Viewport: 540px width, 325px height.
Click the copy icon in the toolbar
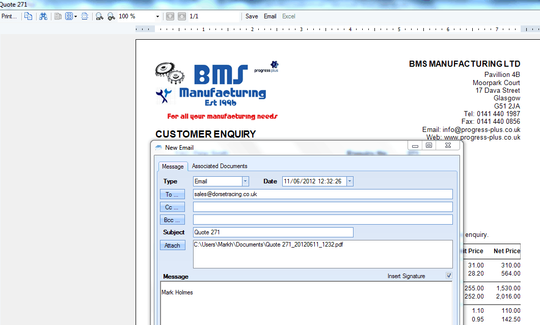(29, 16)
